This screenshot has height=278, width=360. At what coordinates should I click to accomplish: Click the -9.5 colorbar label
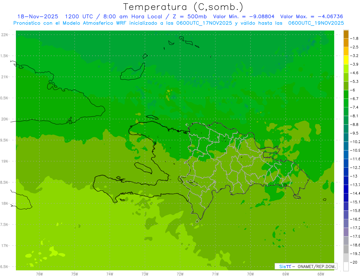point(355,133)
